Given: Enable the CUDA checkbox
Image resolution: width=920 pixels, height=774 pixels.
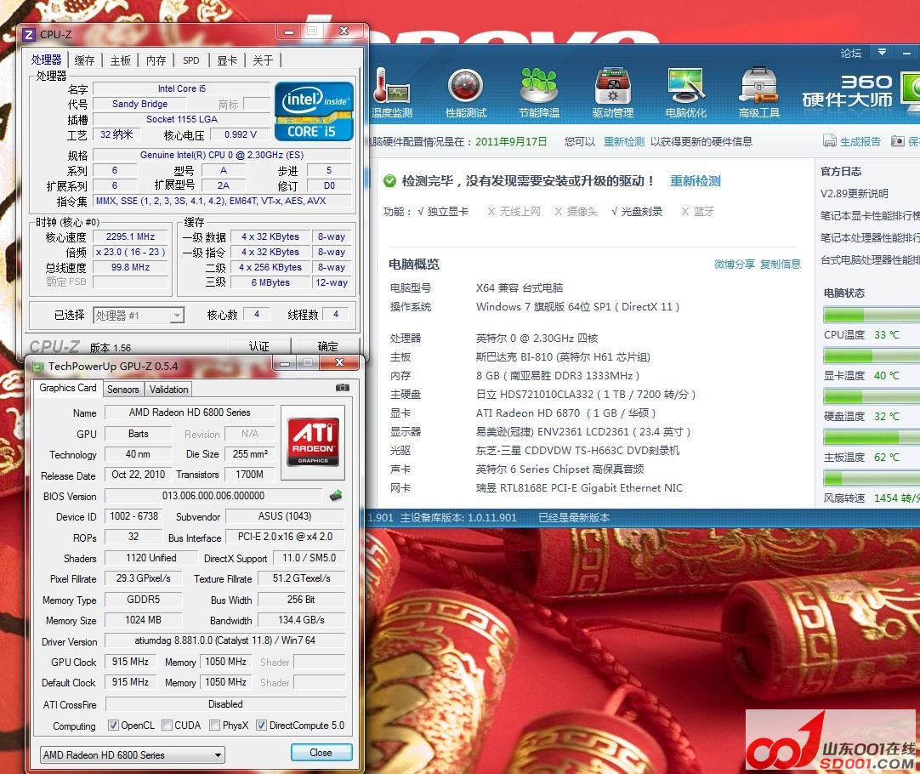Looking at the screenshot, I should coord(168,726).
